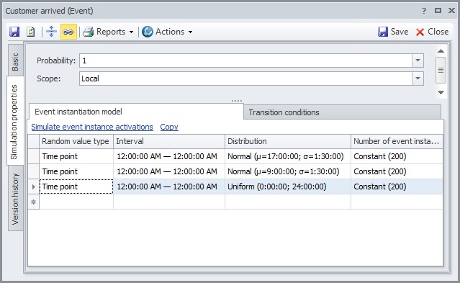The width and height of the screenshot is (460, 283).
Task: Expand the Scope dropdown arrow
Action: [x=418, y=78]
